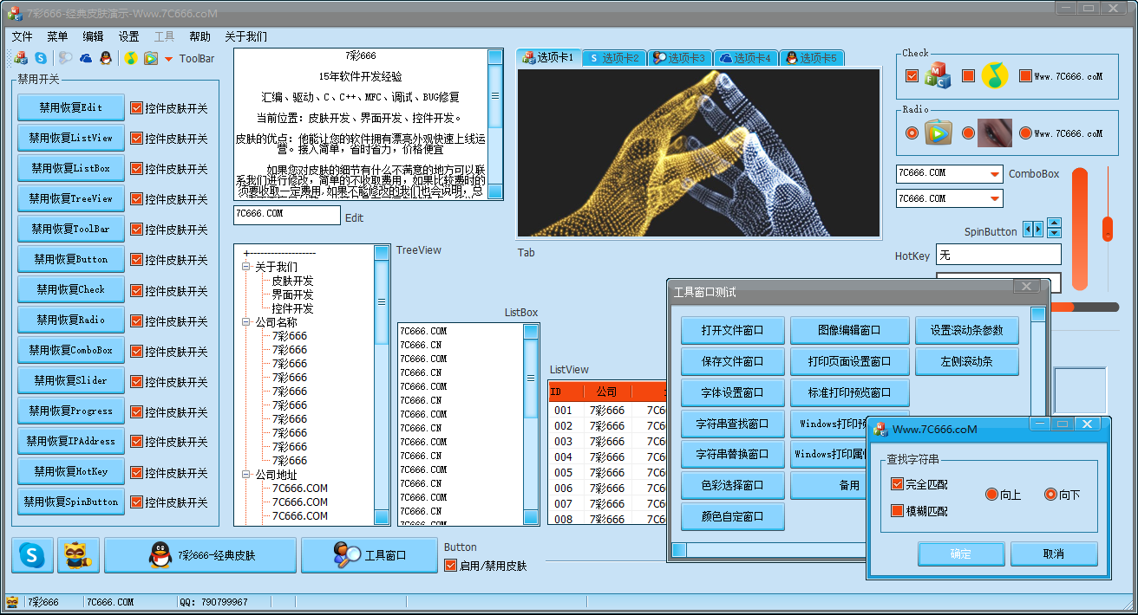Click the greyed-out chat bubble toolbar icon
The height and width of the screenshot is (615, 1138).
(x=65, y=58)
